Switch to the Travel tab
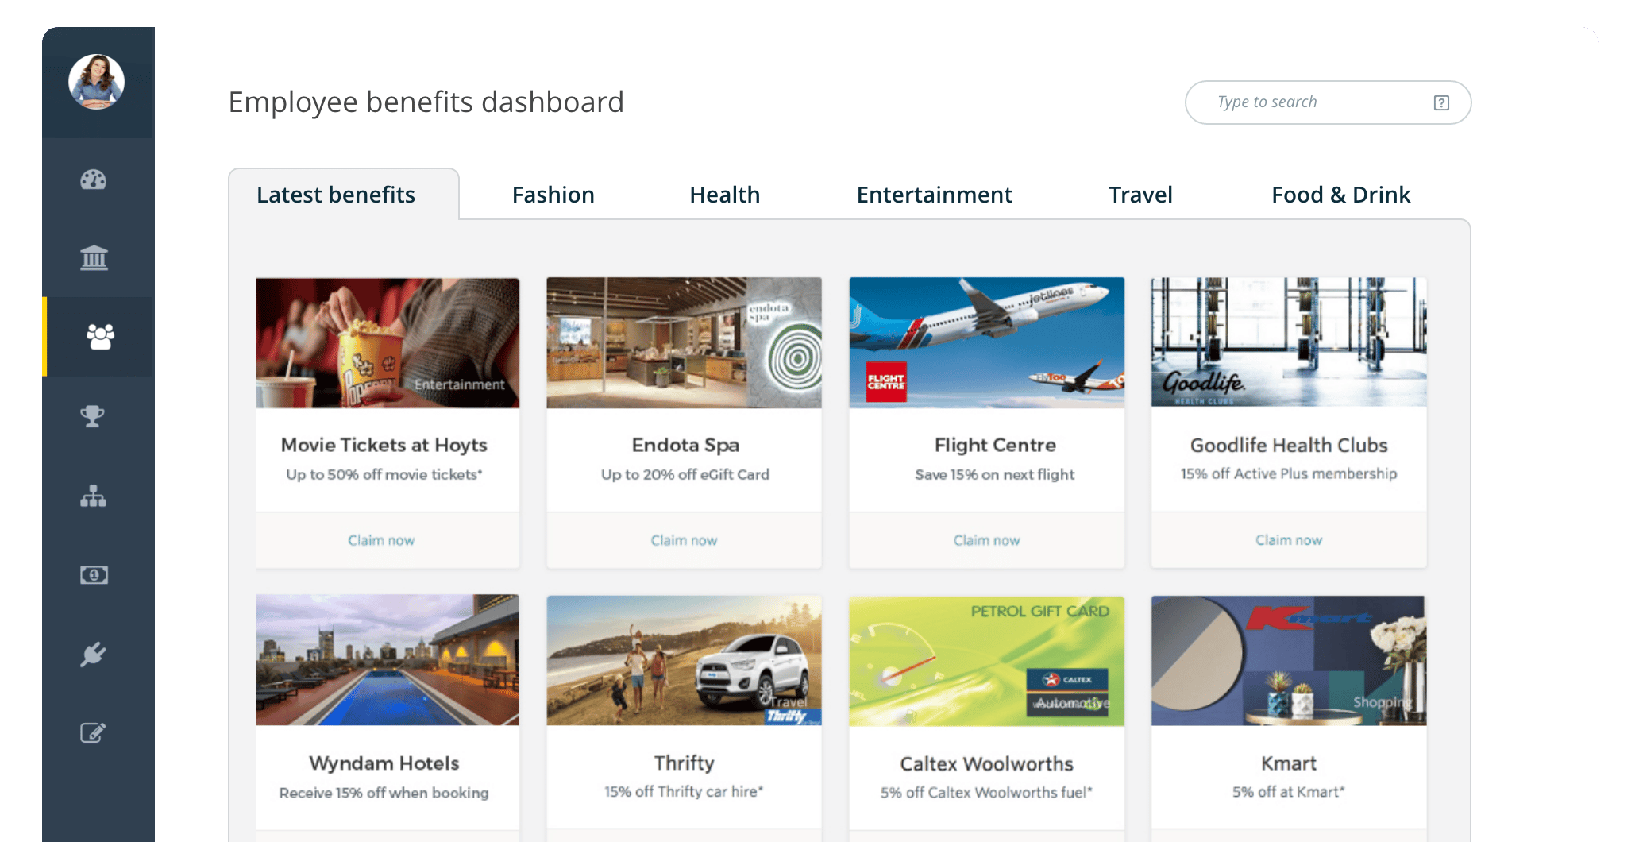The height and width of the screenshot is (842, 1639). click(x=1140, y=195)
